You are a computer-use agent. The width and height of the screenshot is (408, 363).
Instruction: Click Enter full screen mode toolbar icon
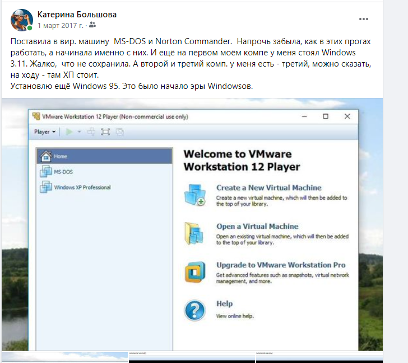(x=105, y=132)
